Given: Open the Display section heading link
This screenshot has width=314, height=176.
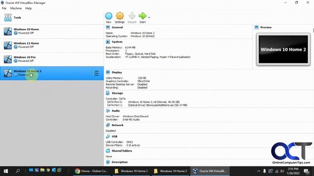Looking at the screenshot, I should pos(117,72).
